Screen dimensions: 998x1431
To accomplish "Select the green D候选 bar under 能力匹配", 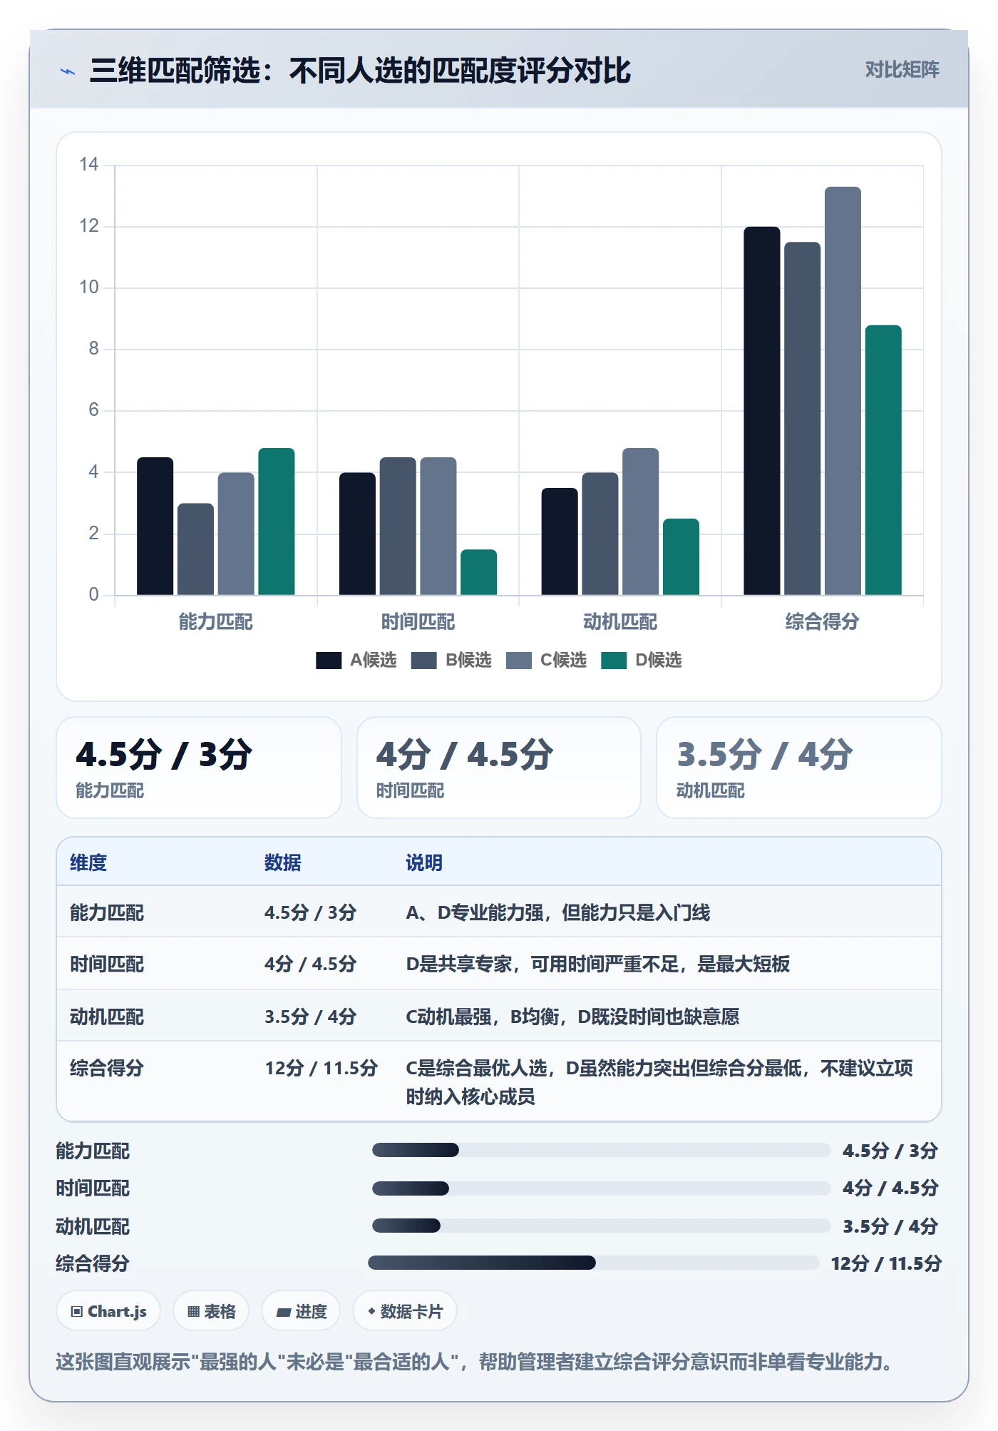I will [276, 521].
